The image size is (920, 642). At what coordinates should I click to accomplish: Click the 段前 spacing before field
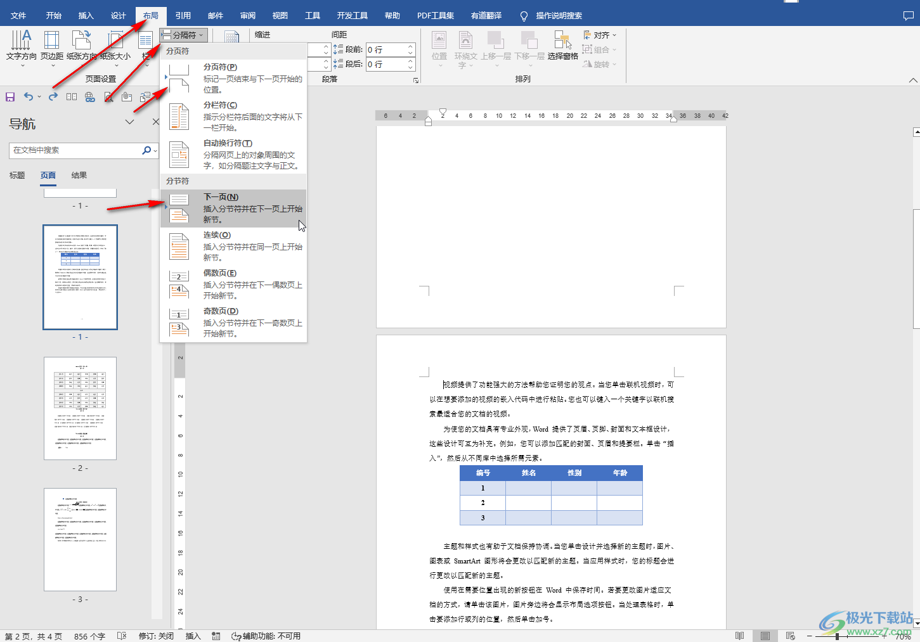click(385, 49)
